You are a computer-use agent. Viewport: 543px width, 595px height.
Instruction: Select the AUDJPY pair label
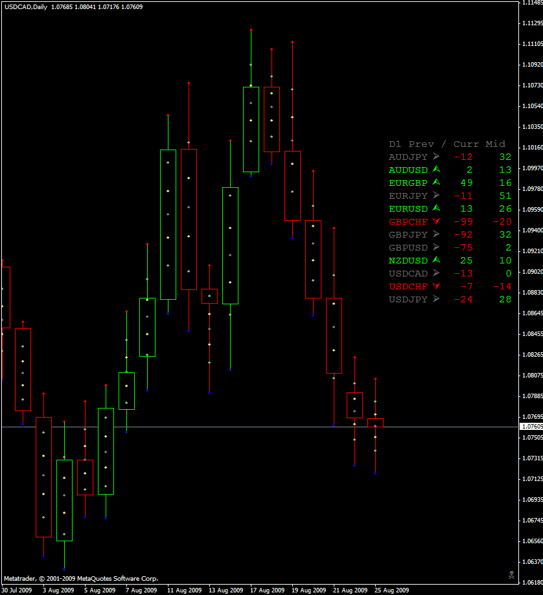coord(408,157)
